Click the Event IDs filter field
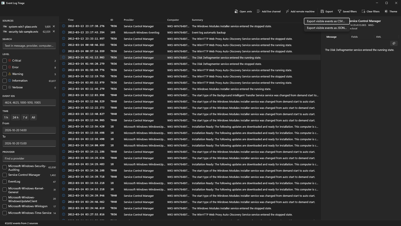 pyautogui.click(x=29, y=102)
